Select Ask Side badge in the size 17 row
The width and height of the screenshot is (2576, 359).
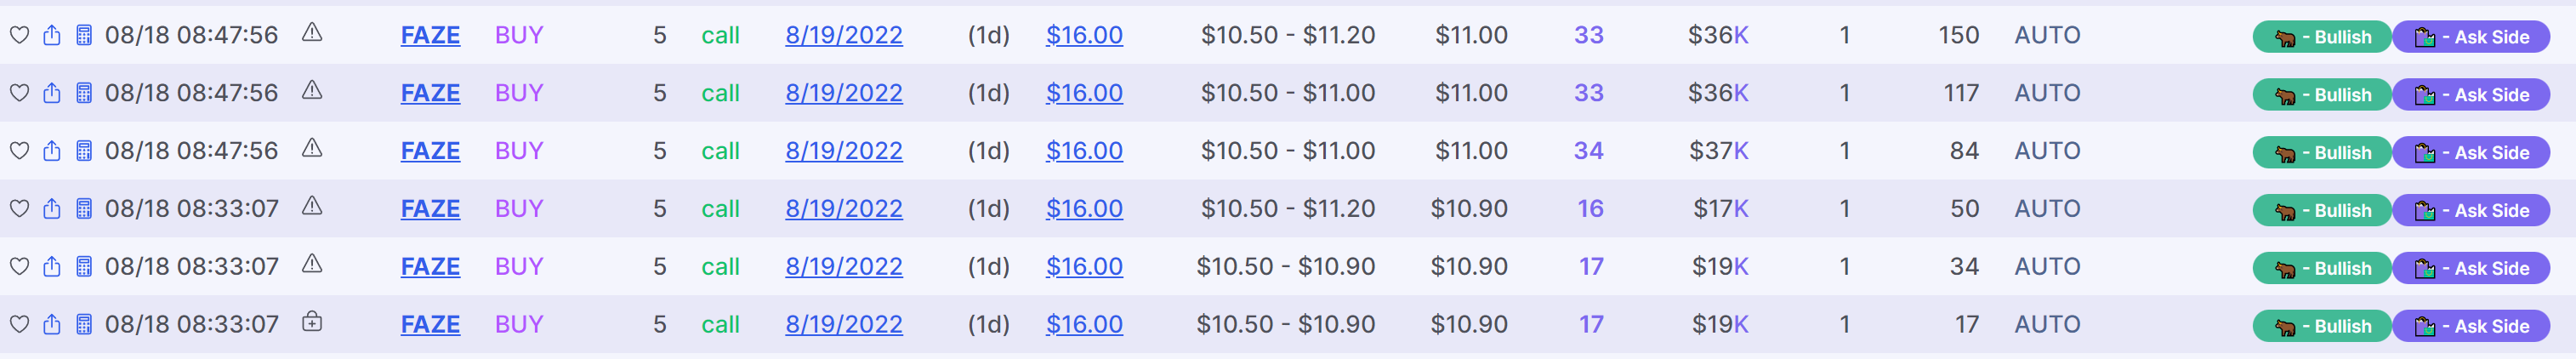(x=2471, y=327)
